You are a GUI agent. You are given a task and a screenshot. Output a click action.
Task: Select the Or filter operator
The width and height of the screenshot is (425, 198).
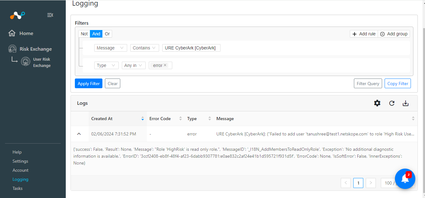tap(107, 34)
